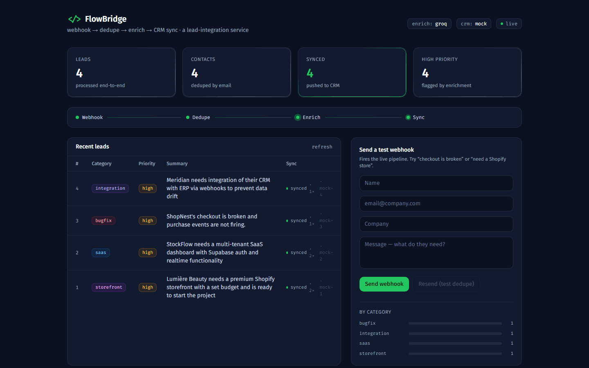Click the saas category progress bar
This screenshot has width=589, height=368.
455,343
